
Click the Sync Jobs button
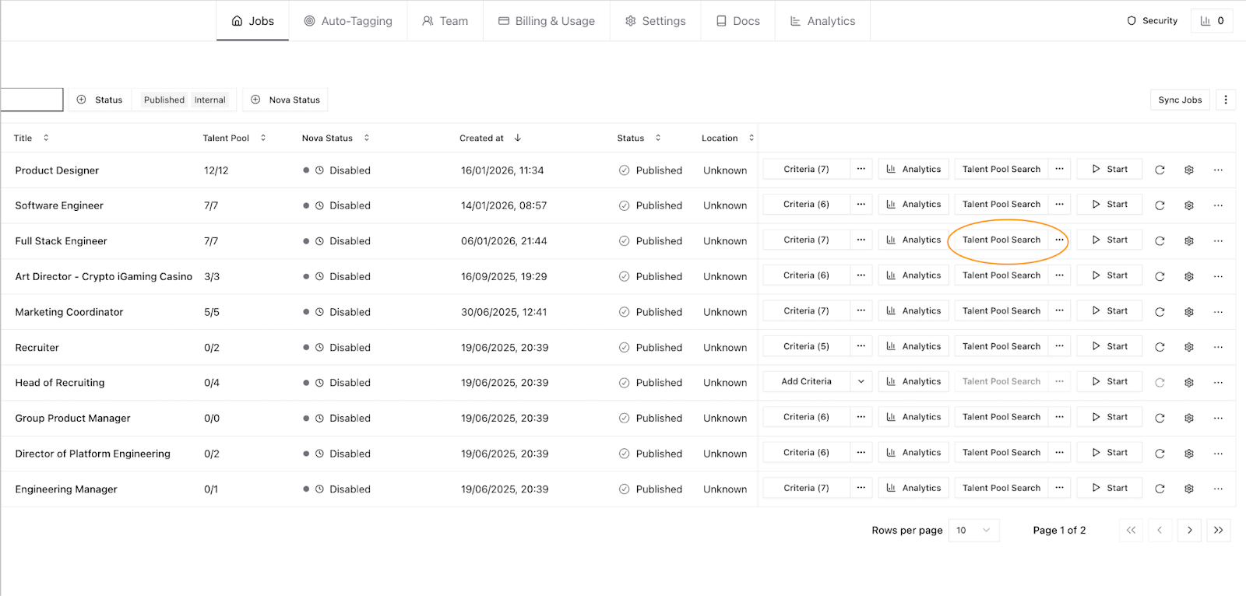point(1179,100)
